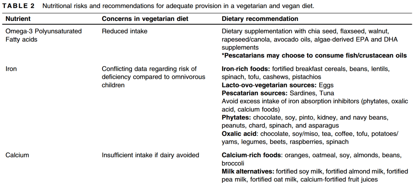Click the "Conflicting data regarding risk" text
413x183 pixels.
tap(149, 69)
